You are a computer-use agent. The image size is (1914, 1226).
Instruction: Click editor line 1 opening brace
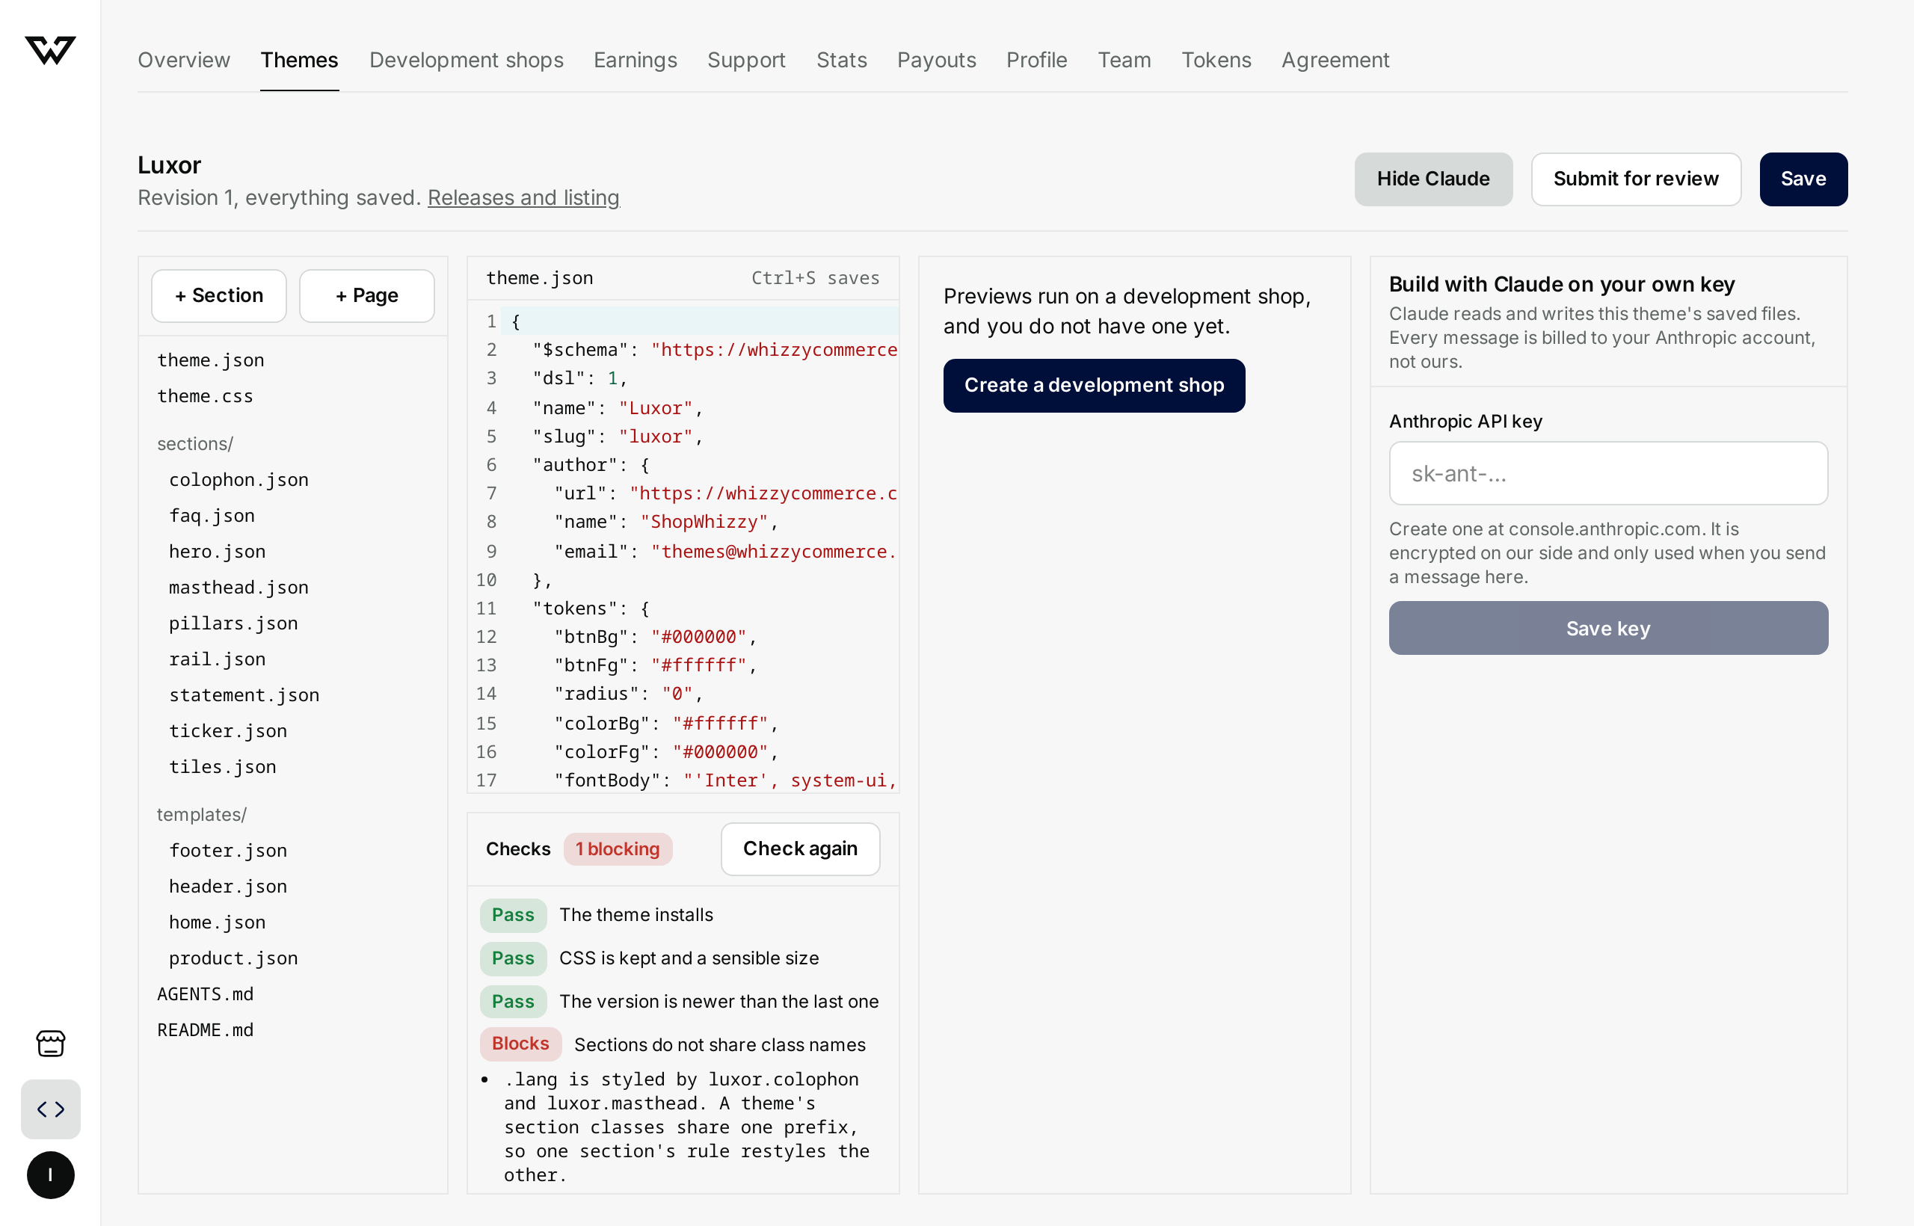coord(516,321)
